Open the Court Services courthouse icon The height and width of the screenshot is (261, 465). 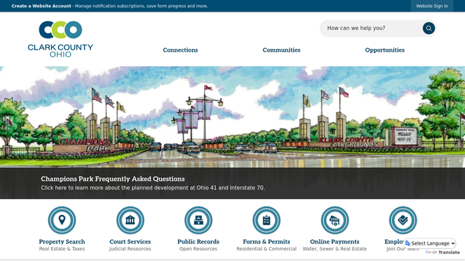point(130,220)
